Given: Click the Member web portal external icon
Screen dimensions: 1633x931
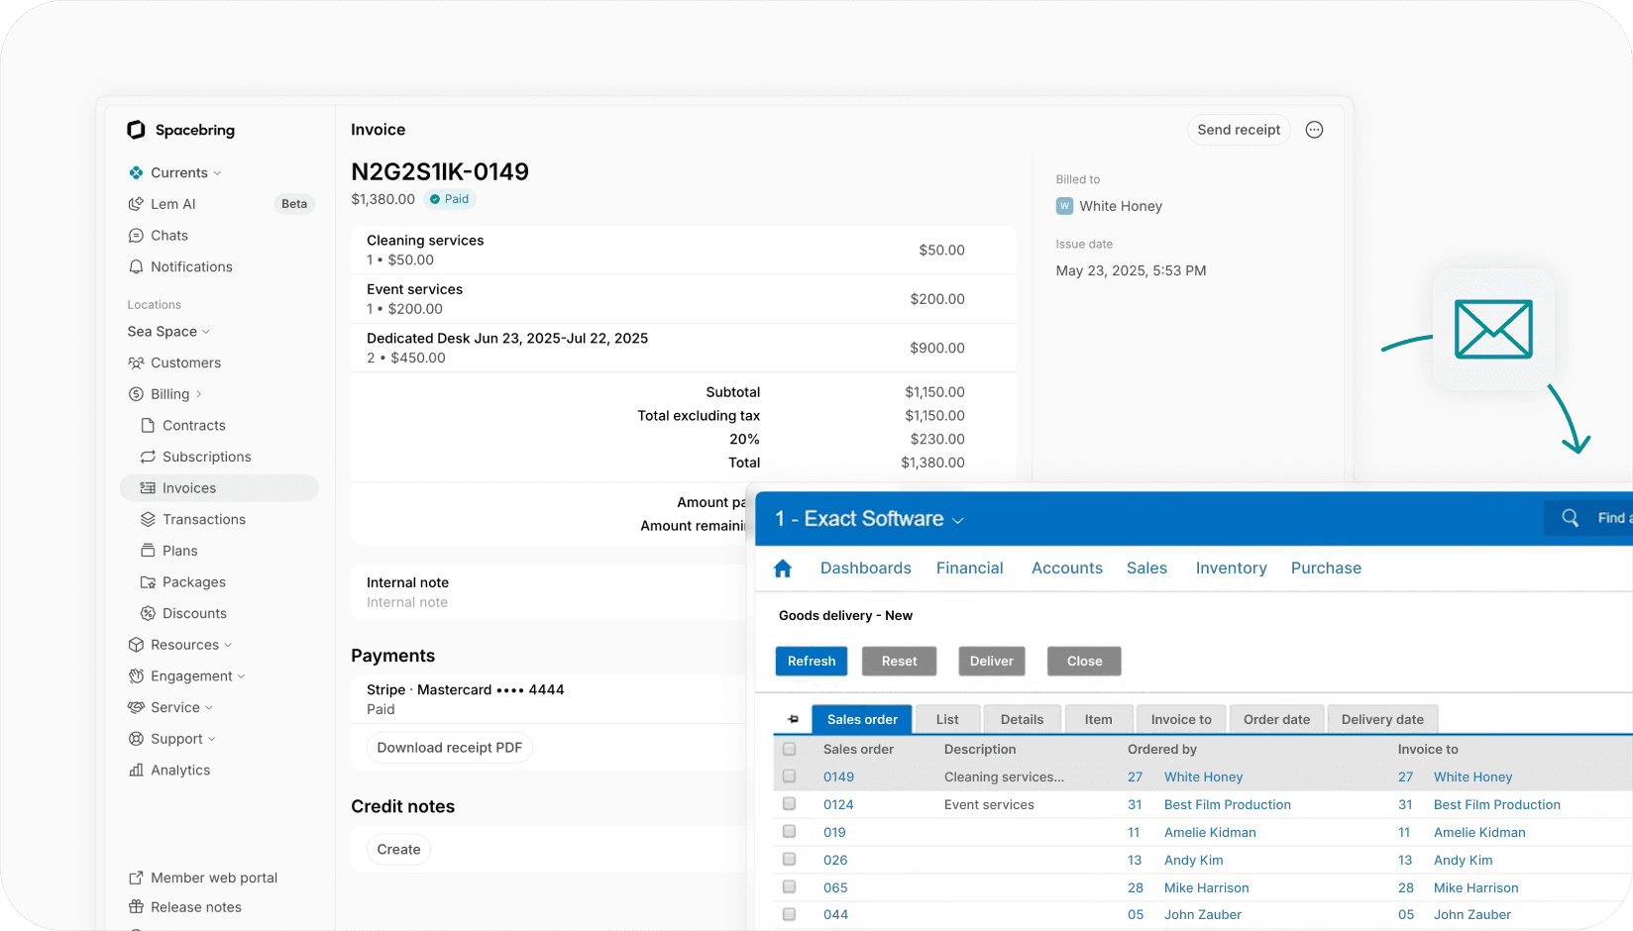Looking at the screenshot, I should click(x=136, y=879).
